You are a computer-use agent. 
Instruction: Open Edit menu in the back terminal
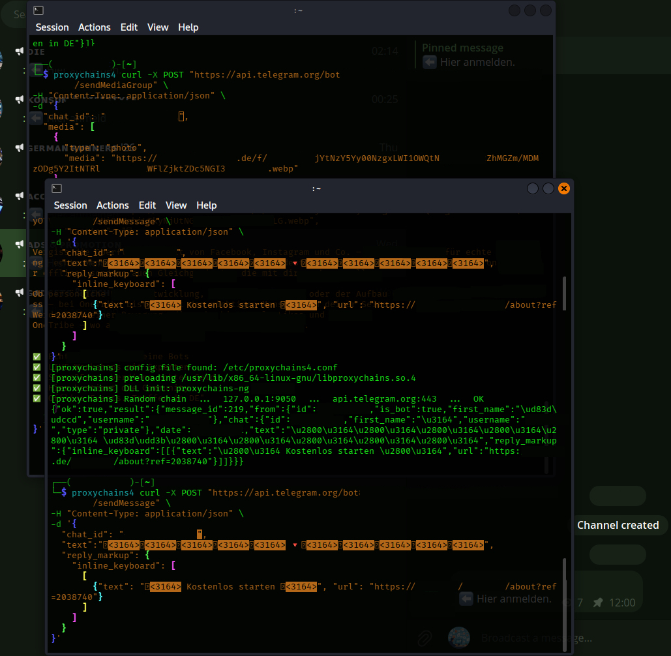click(x=129, y=27)
